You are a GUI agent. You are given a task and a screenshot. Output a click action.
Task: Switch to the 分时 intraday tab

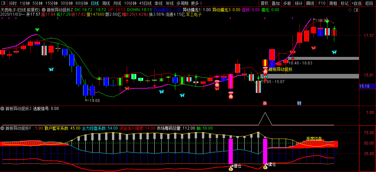13,3
